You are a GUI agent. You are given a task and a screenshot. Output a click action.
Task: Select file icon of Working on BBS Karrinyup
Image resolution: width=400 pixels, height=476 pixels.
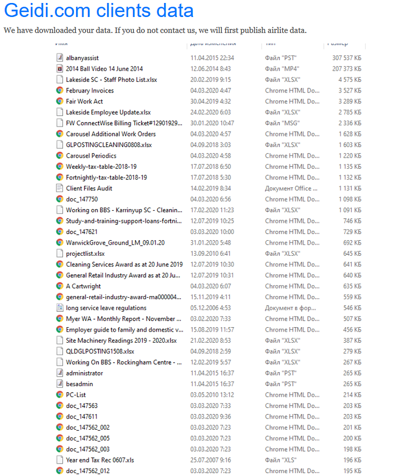[60, 210]
